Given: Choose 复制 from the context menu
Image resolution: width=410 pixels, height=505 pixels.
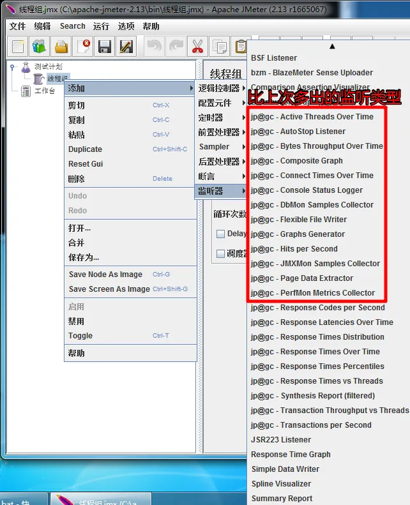Looking at the screenshot, I should pyautogui.click(x=130, y=120).
